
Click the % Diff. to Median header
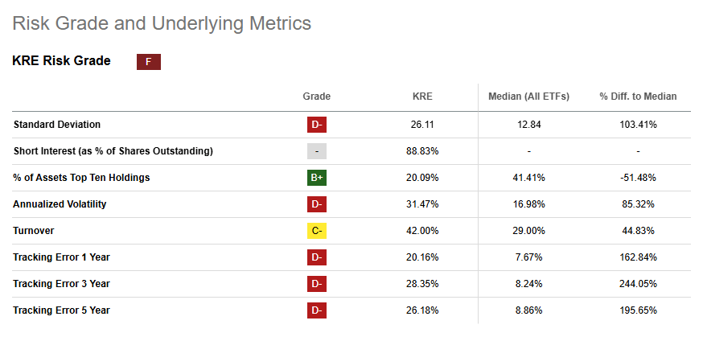point(638,97)
